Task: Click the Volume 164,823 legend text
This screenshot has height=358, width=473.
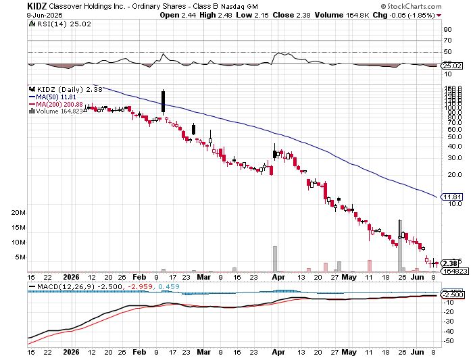Action: [59, 111]
